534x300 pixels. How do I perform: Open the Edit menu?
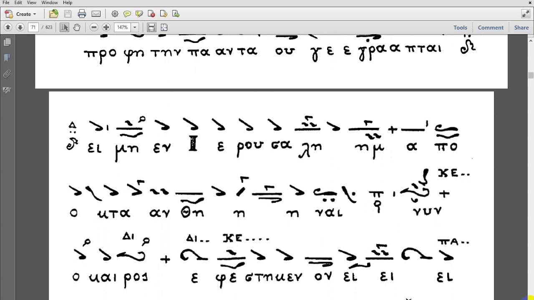(18, 2)
